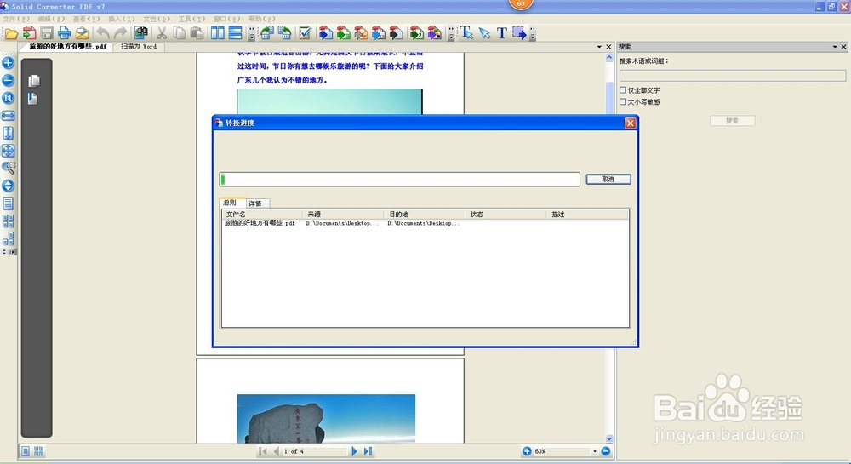Enable the 大小写敏感 checkbox
Screen dimensions: 851x464
[x=623, y=101]
